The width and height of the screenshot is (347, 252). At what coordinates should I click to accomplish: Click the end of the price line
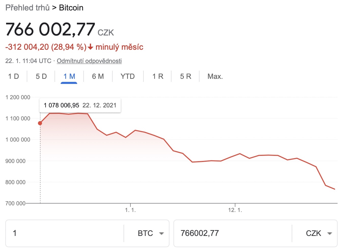(335, 189)
